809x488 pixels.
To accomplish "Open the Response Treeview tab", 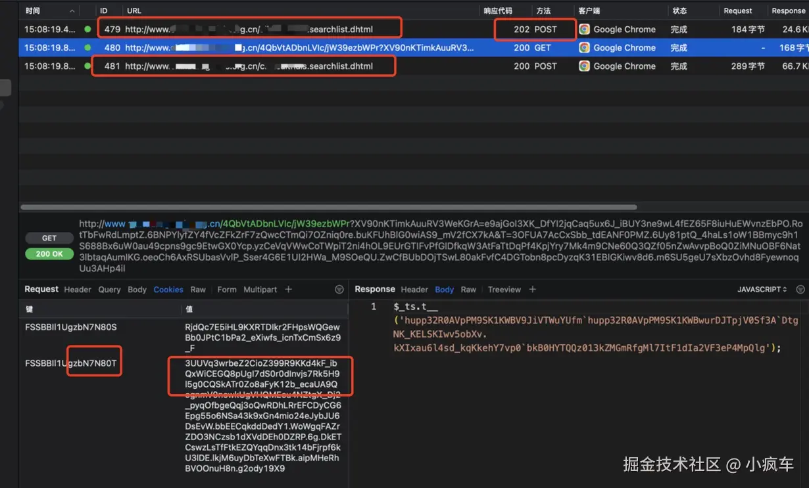I will tap(504, 290).
